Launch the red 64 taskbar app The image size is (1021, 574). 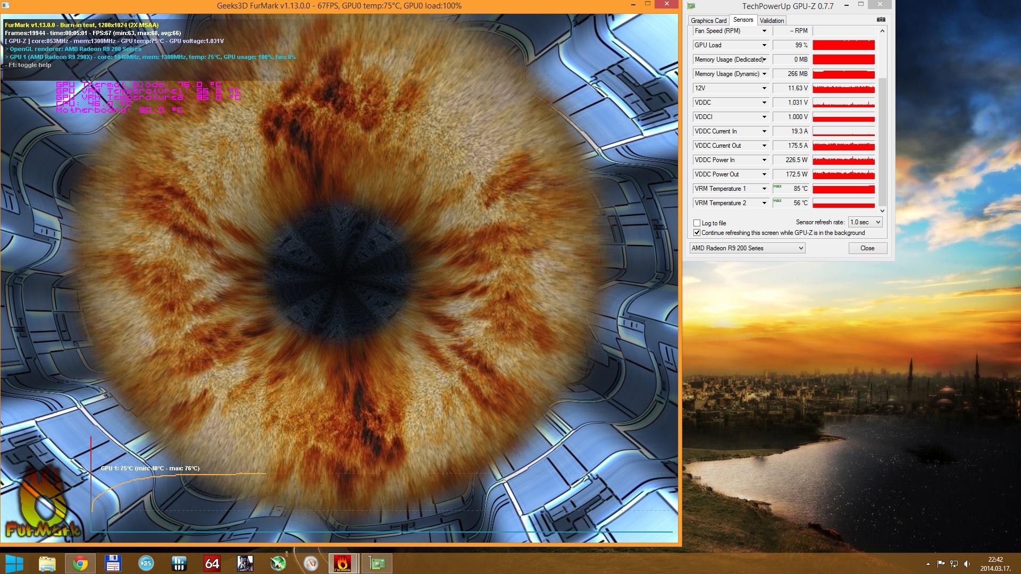point(212,563)
